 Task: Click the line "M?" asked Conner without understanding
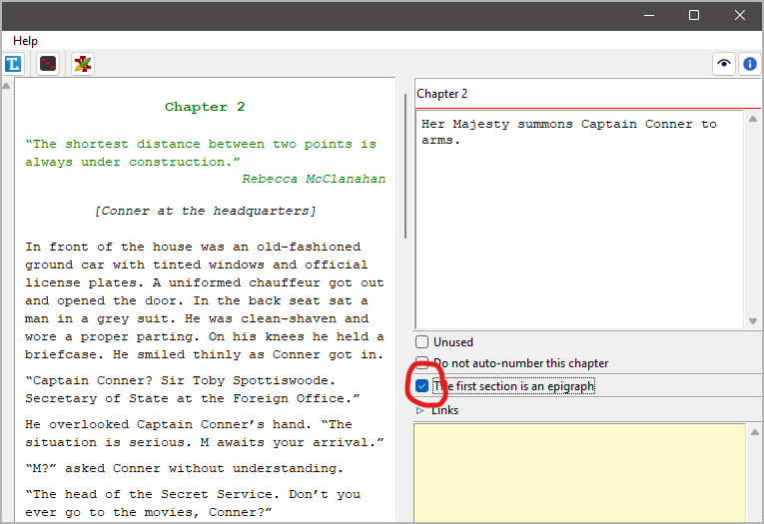[184, 468]
